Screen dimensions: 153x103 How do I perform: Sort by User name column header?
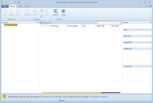pos(117,26)
